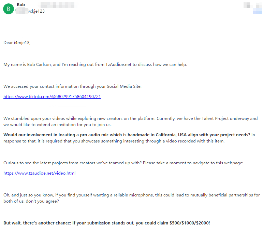Click the bold $500/$1000/$2000 prize line
The height and width of the screenshot is (233, 263).
(107, 223)
